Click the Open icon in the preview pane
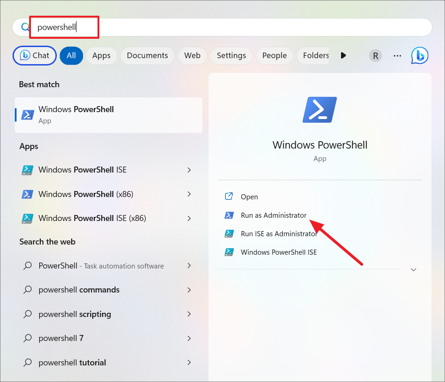445x382 pixels. pyautogui.click(x=230, y=196)
